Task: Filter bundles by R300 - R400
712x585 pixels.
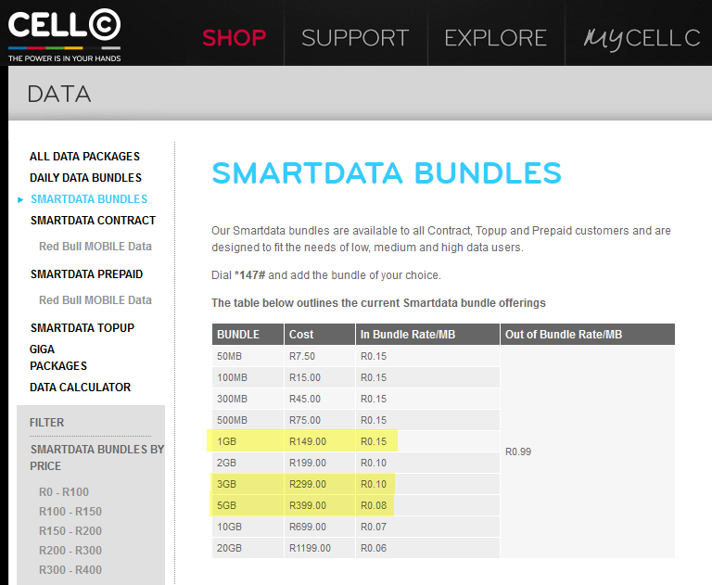Action: [x=70, y=570]
